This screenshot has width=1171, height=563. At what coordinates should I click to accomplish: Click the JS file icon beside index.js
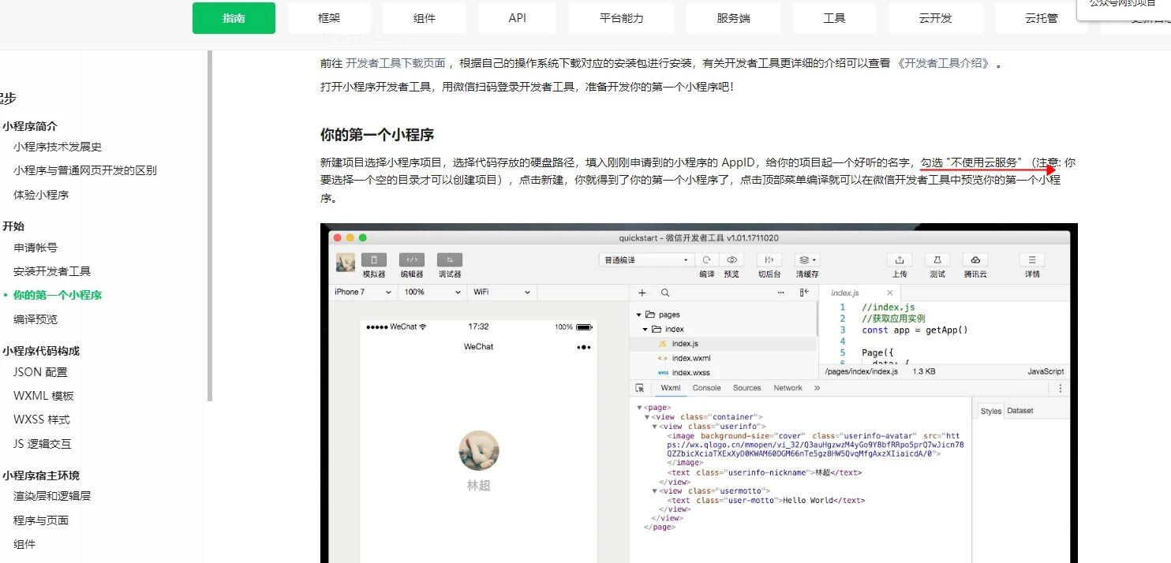tap(662, 344)
